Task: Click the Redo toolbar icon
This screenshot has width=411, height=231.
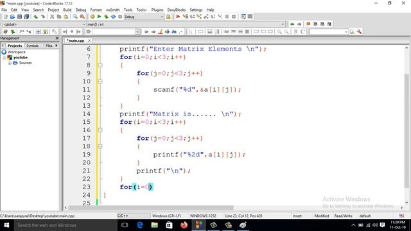Action: [43, 17]
